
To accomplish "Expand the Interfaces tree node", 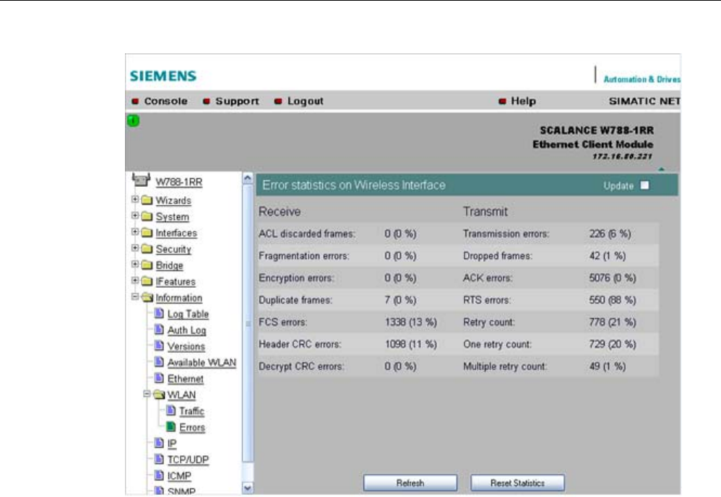I will pos(135,232).
